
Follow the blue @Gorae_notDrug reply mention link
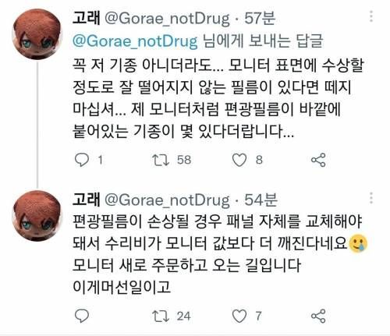[135, 41]
